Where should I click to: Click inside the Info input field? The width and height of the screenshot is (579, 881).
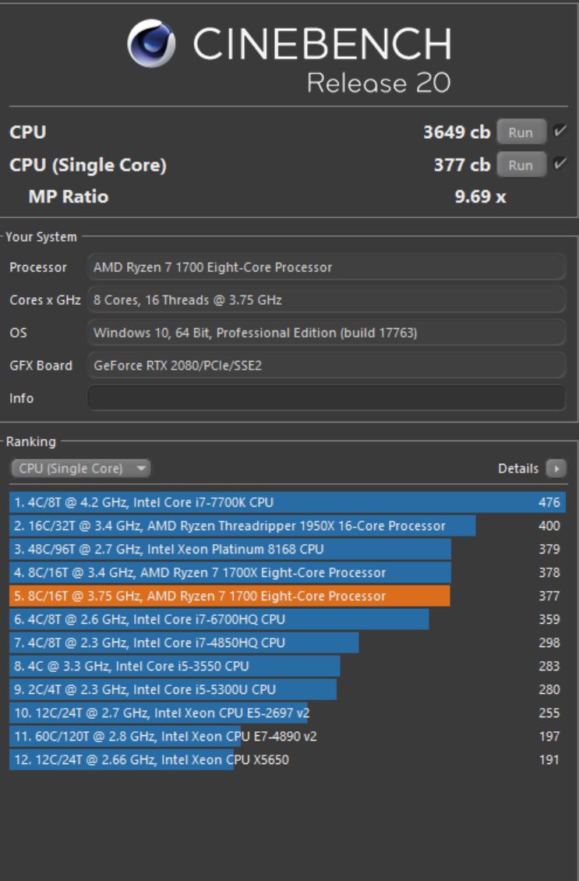327,398
